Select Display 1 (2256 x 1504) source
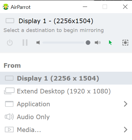 (x=66, y=78)
